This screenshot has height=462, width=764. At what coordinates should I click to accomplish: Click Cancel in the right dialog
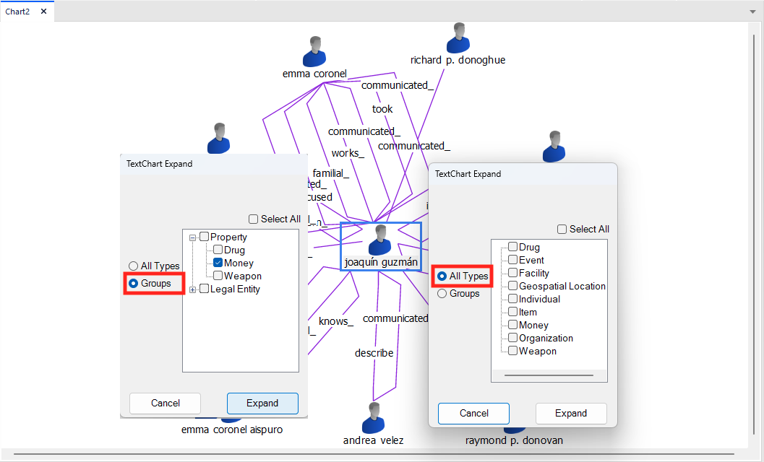pos(473,414)
